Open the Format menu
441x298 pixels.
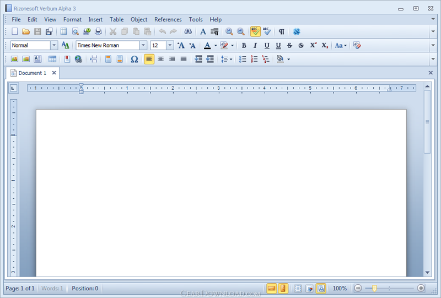click(x=72, y=19)
